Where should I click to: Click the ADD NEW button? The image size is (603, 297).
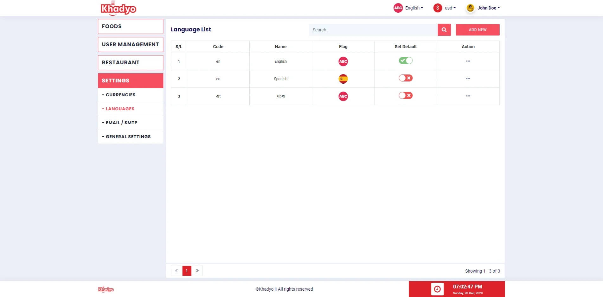[x=478, y=30]
